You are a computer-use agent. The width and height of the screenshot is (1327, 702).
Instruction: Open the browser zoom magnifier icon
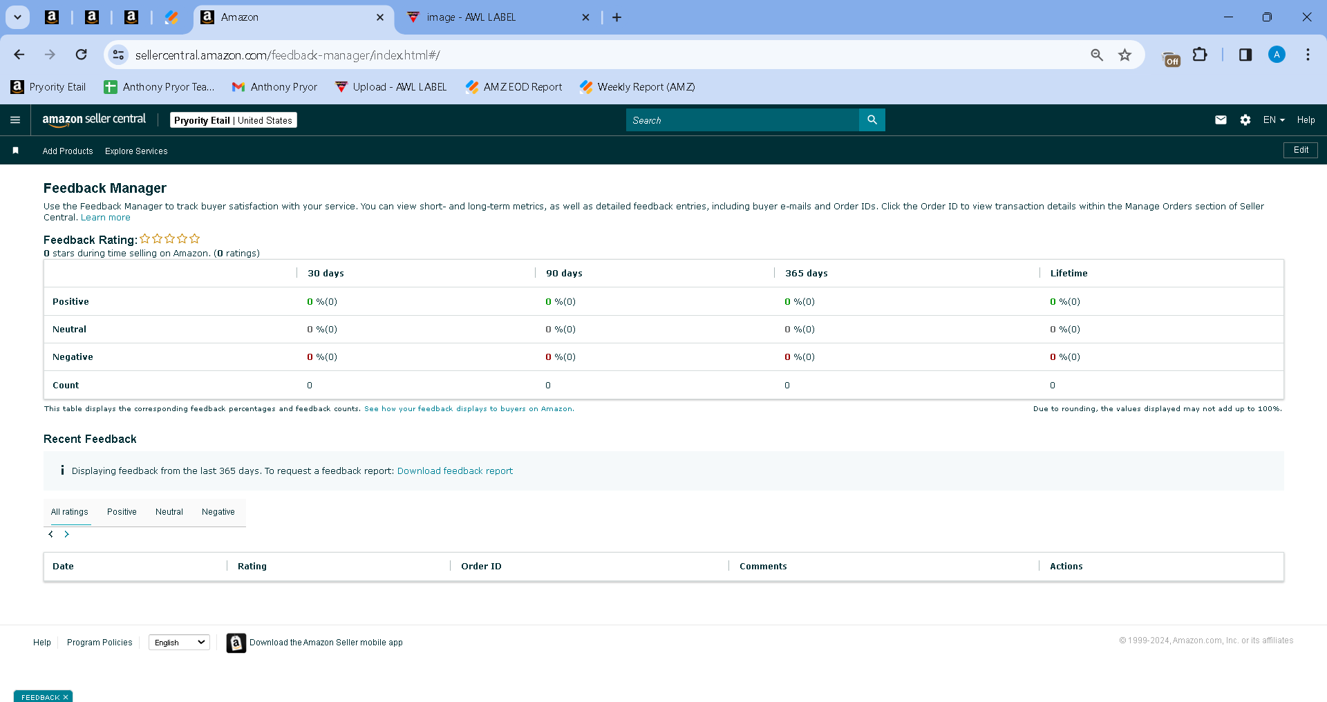coord(1097,55)
